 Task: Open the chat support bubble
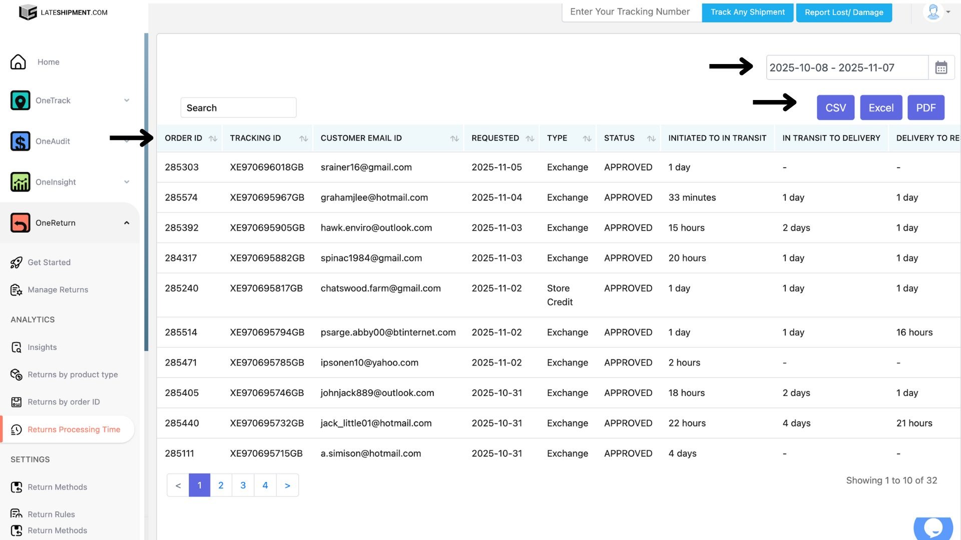click(933, 528)
